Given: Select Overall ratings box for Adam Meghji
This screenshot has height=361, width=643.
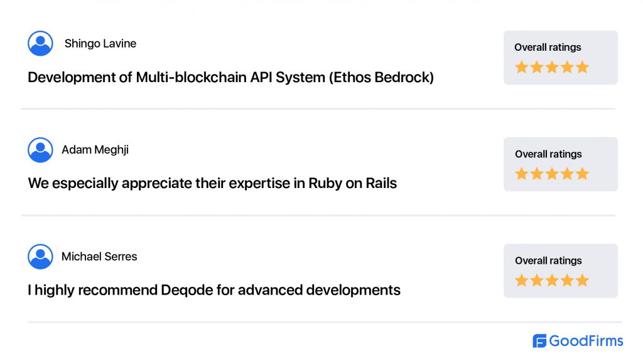Looking at the screenshot, I should coord(561,164).
